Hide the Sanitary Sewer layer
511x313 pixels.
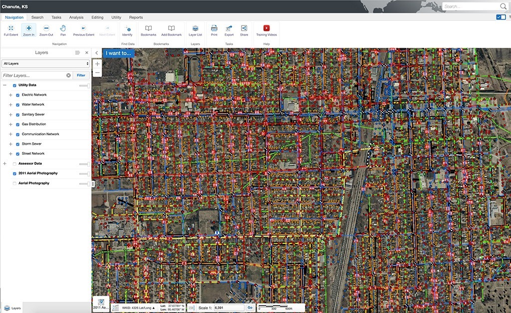tap(18, 115)
